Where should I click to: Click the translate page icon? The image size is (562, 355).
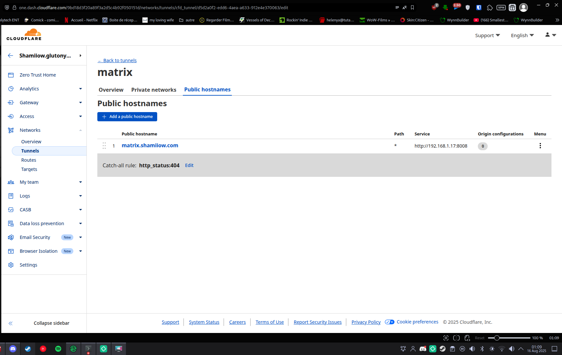pyautogui.click(x=405, y=7)
